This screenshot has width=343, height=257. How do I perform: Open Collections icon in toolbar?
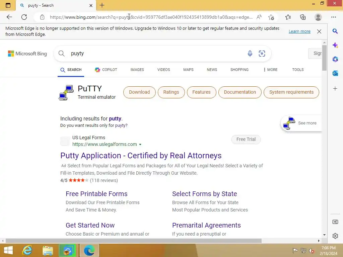pyautogui.click(x=303, y=17)
